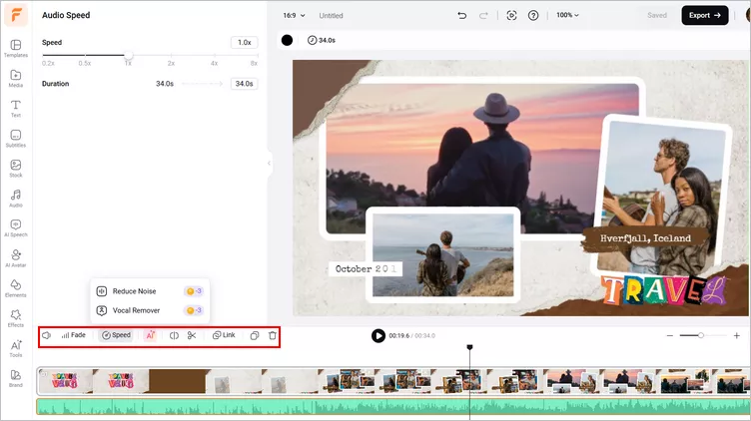This screenshot has width=751, height=421.
Task: Open the Effects panel
Action: coord(16,318)
